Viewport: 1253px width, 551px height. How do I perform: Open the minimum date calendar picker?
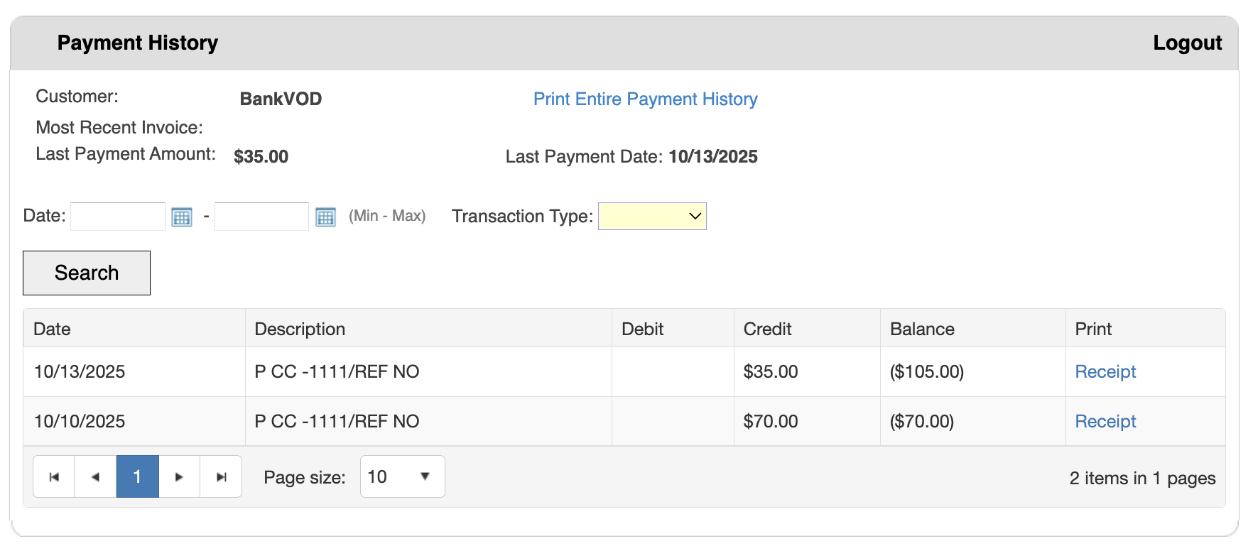[183, 217]
